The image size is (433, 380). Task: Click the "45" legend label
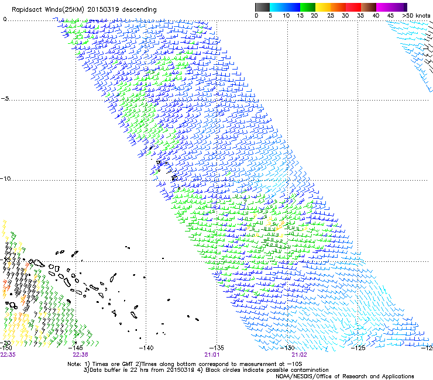pyautogui.click(x=390, y=16)
